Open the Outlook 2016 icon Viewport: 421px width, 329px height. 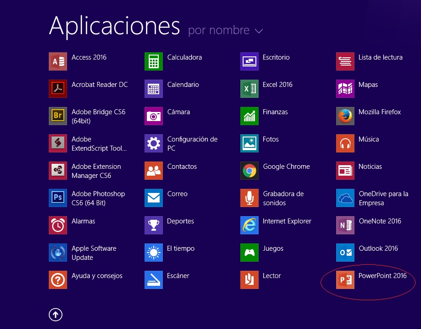tap(345, 253)
